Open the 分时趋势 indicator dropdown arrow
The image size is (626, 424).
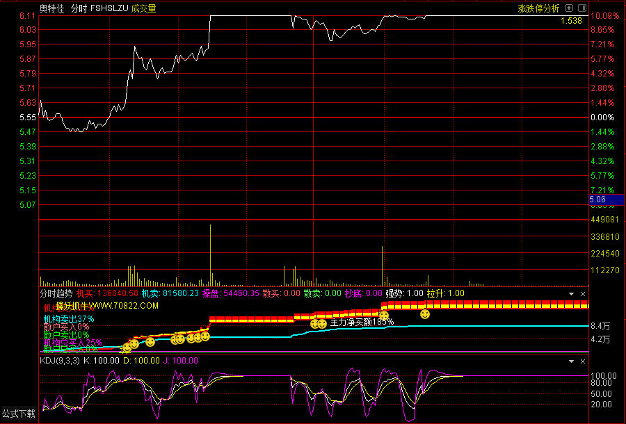(571, 294)
